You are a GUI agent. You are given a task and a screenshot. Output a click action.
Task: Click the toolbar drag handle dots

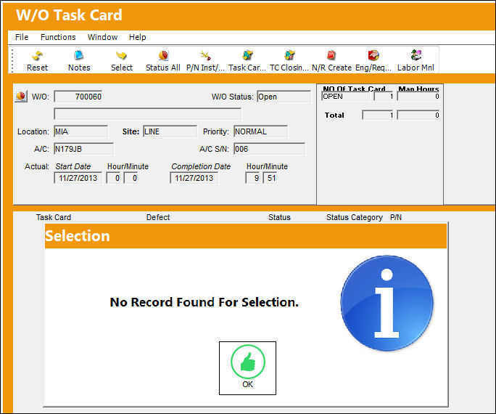12,60
